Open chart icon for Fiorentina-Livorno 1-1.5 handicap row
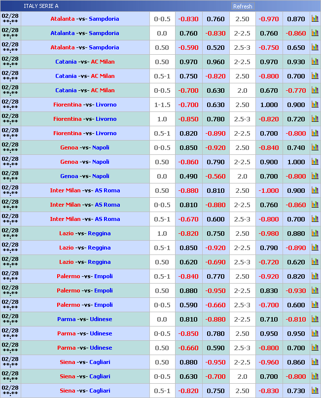This screenshot has height=398, width=321. tap(315, 105)
